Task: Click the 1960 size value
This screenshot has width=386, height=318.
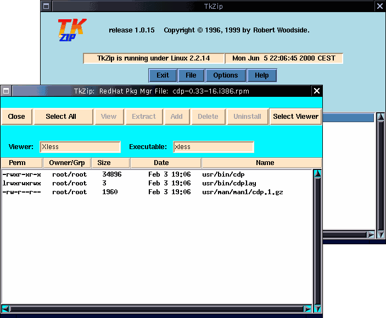Action: (110, 192)
